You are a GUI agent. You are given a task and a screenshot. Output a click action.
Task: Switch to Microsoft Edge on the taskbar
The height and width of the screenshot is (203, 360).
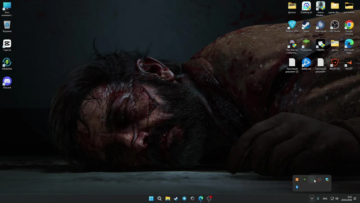tap(201, 198)
